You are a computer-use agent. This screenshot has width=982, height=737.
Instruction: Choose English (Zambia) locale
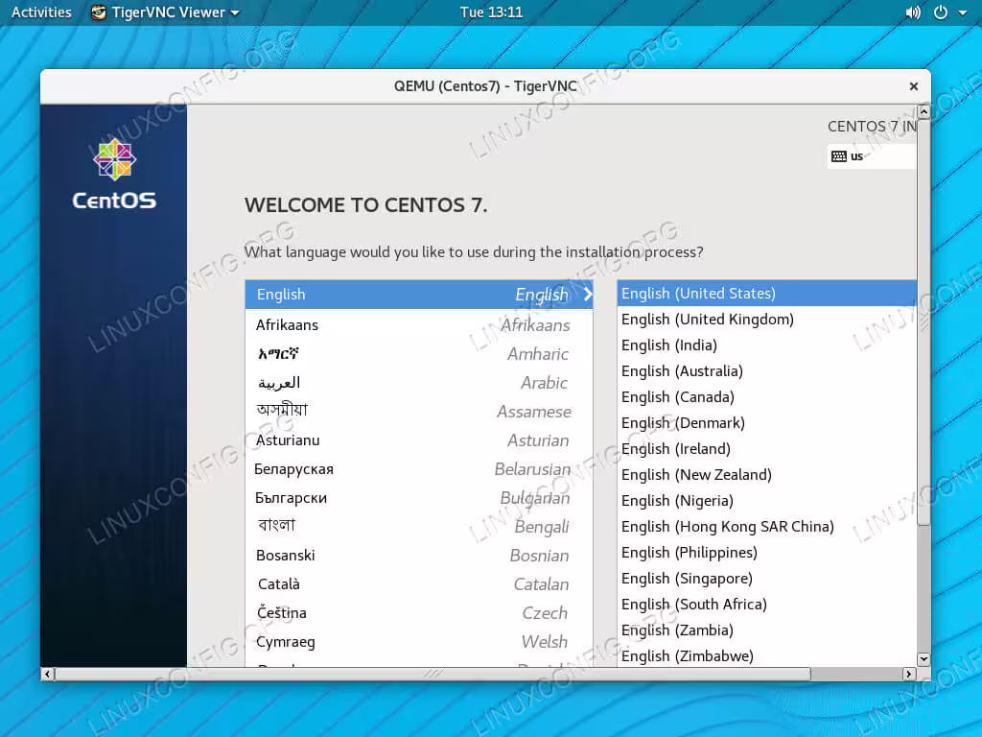coord(766,630)
